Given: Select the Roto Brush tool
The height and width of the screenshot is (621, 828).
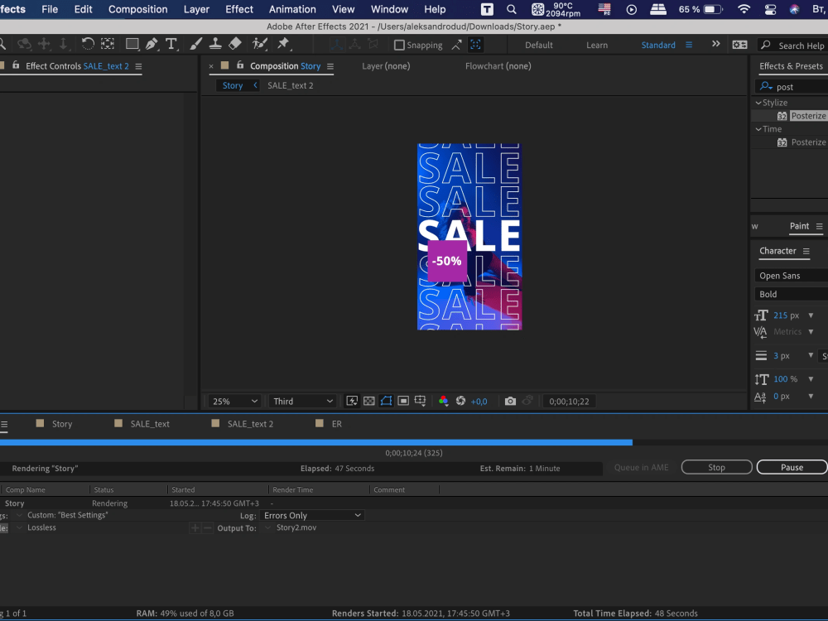Looking at the screenshot, I should 259,45.
